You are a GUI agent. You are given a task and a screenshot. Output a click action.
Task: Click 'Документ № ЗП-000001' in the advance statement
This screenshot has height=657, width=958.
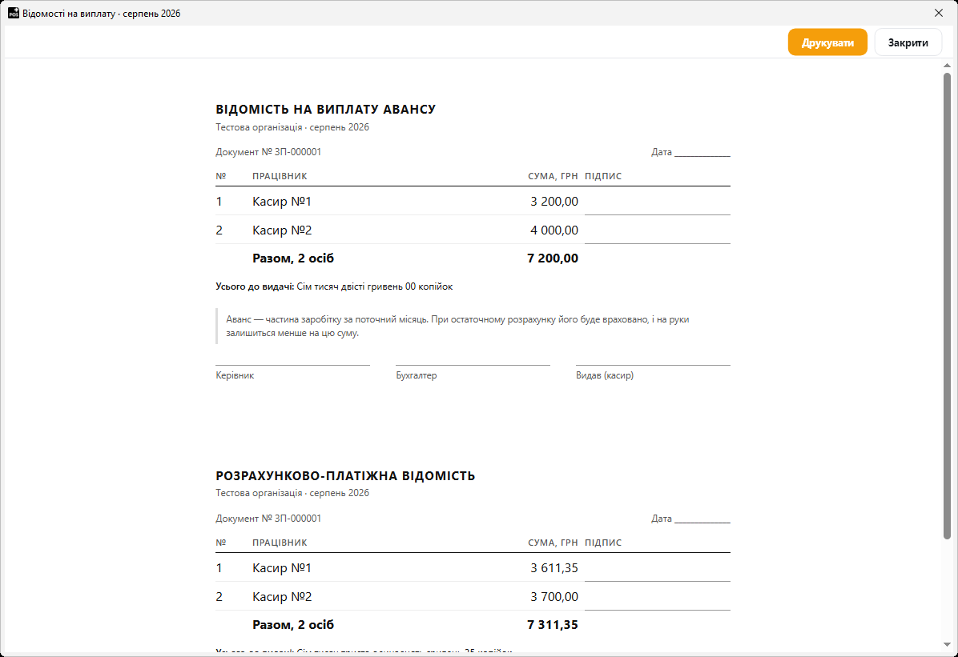coord(268,152)
